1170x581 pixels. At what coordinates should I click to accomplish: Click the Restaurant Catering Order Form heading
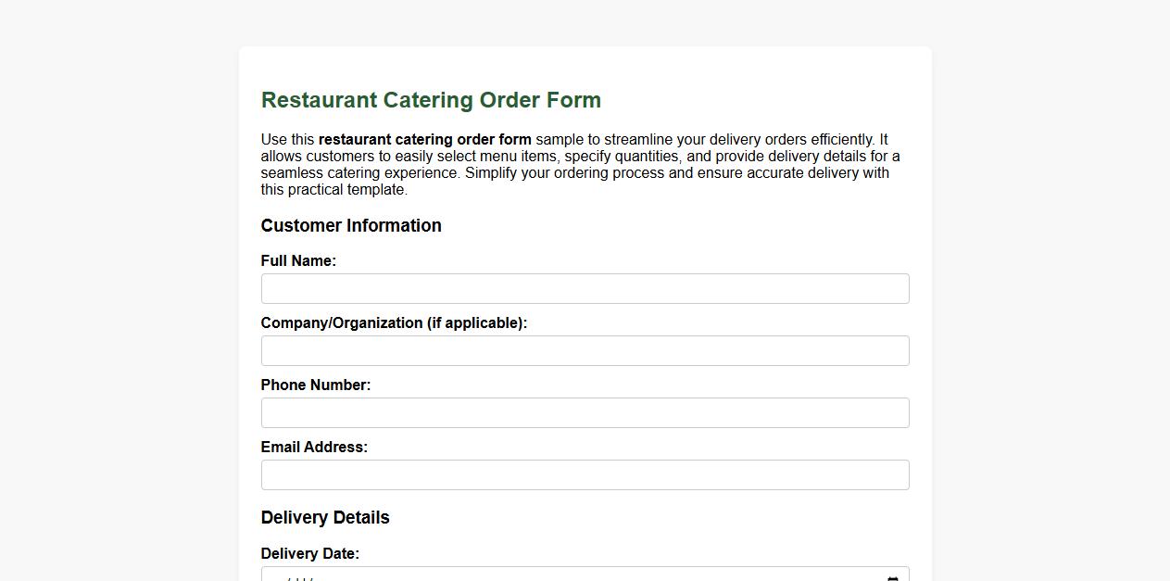[x=431, y=100]
